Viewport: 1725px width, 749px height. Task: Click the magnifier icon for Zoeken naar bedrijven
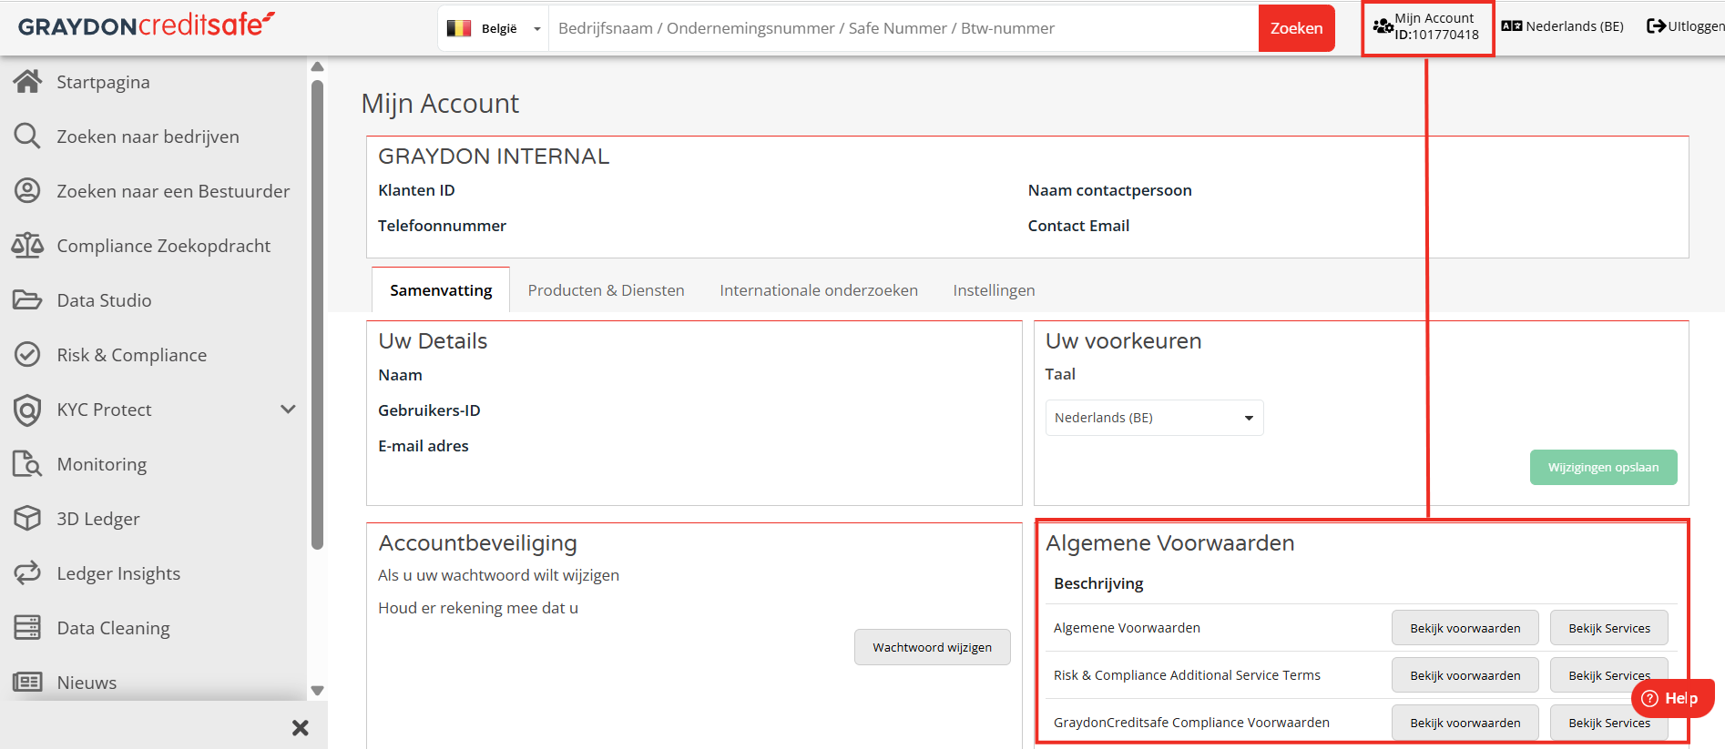pyautogui.click(x=27, y=137)
